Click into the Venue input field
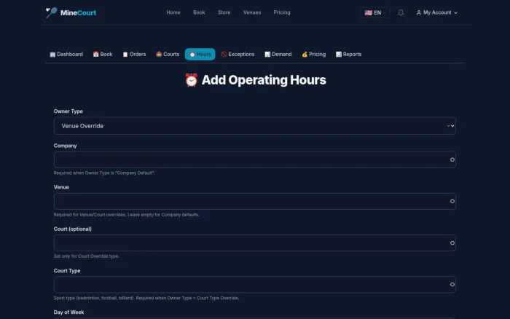The image size is (510, 319). pyautogui.click(x=255, y=201)
